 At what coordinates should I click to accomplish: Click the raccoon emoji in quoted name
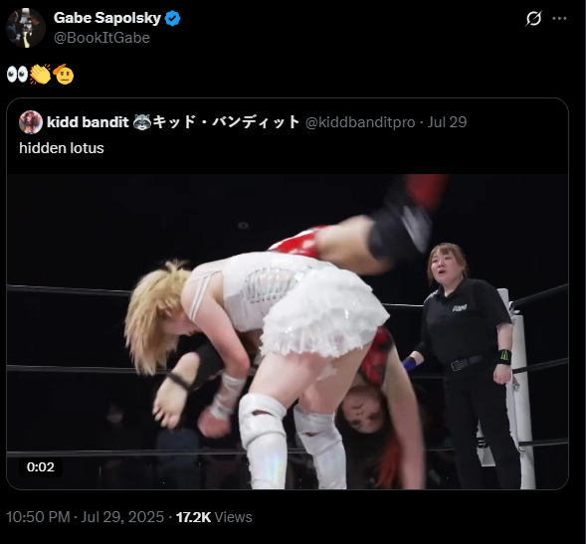[x=142, y=121]
